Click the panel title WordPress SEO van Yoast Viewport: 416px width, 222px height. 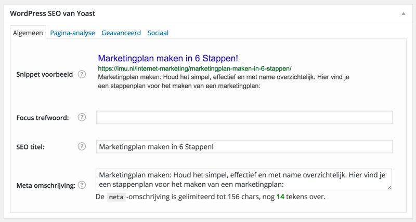click(53, 13)
